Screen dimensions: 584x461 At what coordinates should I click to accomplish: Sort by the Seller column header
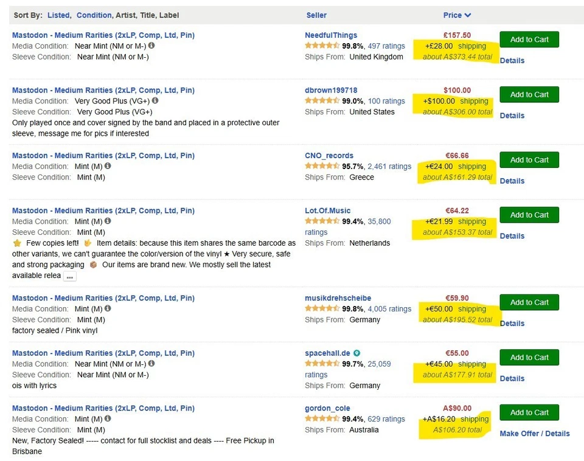(x=316, y=15)
